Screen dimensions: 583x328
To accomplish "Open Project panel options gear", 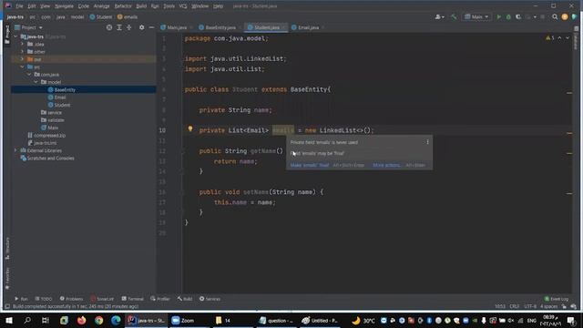I will pyautogui.click(x=142, y=27).
